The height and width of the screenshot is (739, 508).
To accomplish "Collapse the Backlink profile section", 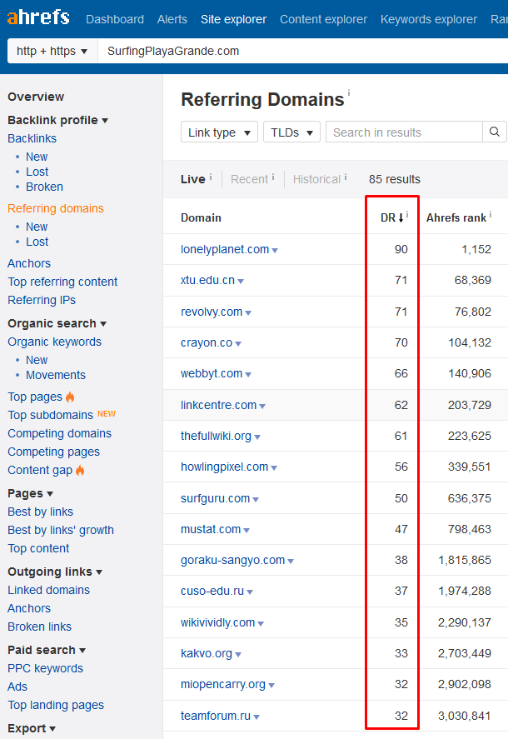I will (58, 120).
